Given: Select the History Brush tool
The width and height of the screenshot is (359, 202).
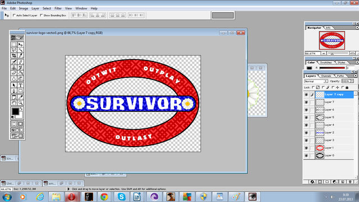Looking at the screenshot, I should [20, 68].
